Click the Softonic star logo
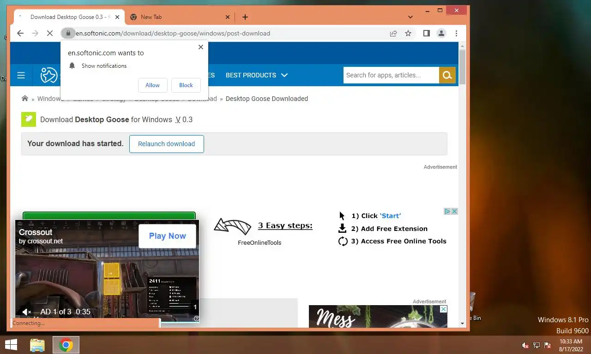The width and height of the screenshot is (591, 354). (x=49, y=75)
